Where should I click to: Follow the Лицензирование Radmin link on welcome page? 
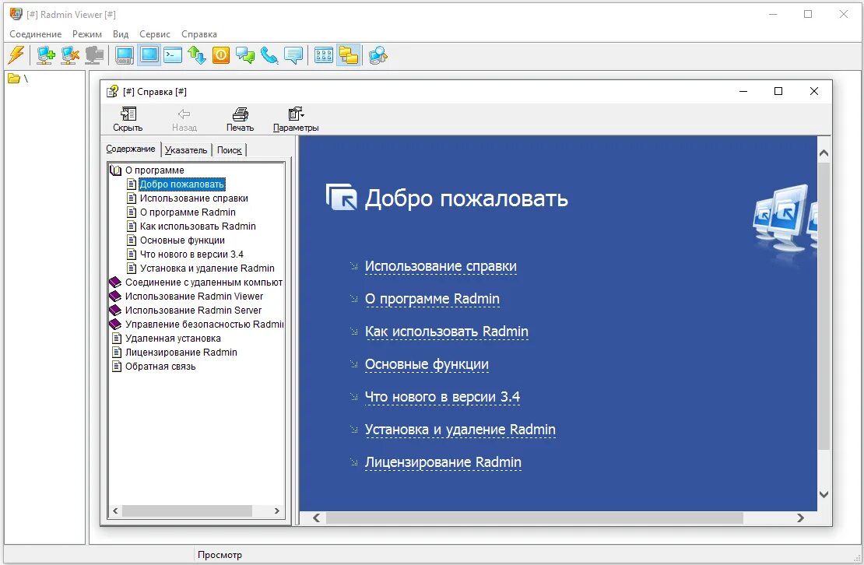[443, 462]
